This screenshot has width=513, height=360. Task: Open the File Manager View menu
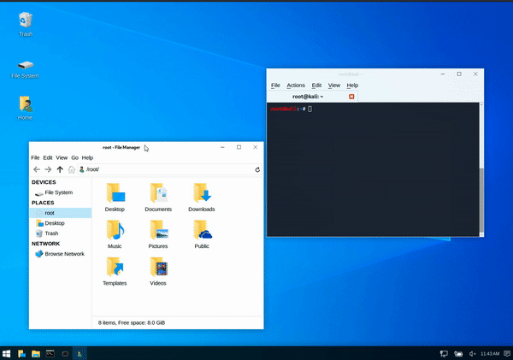tap(62, 158)
